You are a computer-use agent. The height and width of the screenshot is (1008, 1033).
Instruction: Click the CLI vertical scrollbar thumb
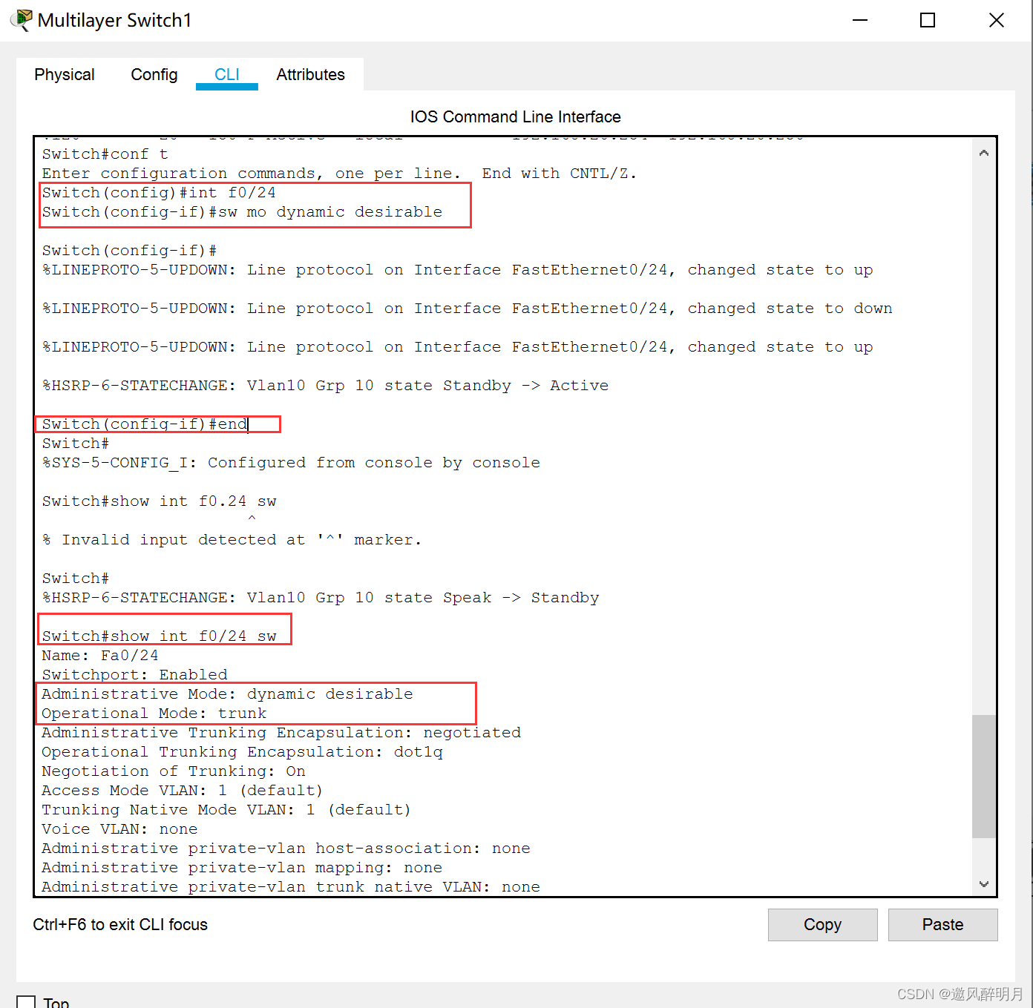984,776
